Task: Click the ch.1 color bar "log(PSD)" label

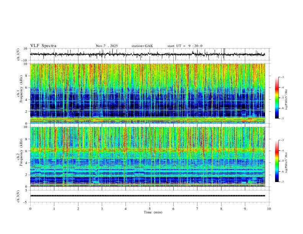Action: (287, 99)
